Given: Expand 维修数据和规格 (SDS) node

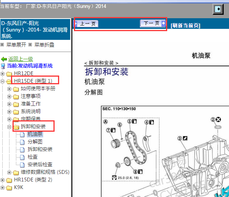Looking at the screenshot, I should [x=9, y=173].
